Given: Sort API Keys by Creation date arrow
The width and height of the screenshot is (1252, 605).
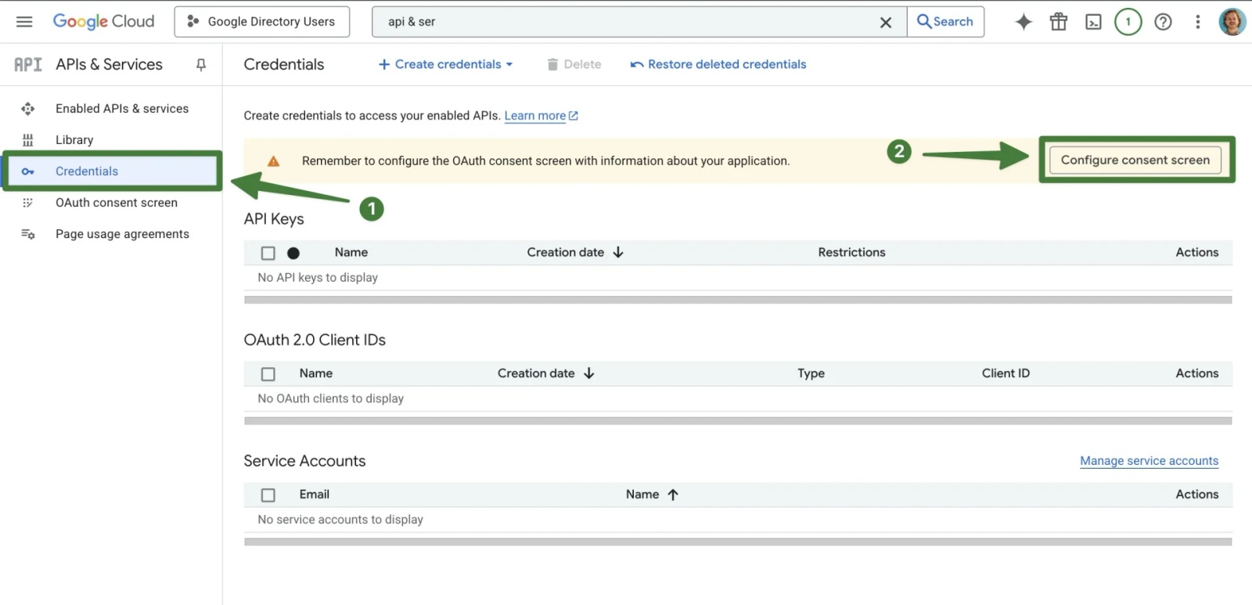Looking at the screenshot, I should pyautogui.click(x=618, y=252).
